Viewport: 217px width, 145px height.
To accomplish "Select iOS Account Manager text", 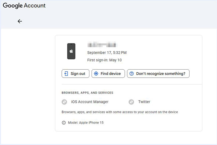I will tap(90, 102).
